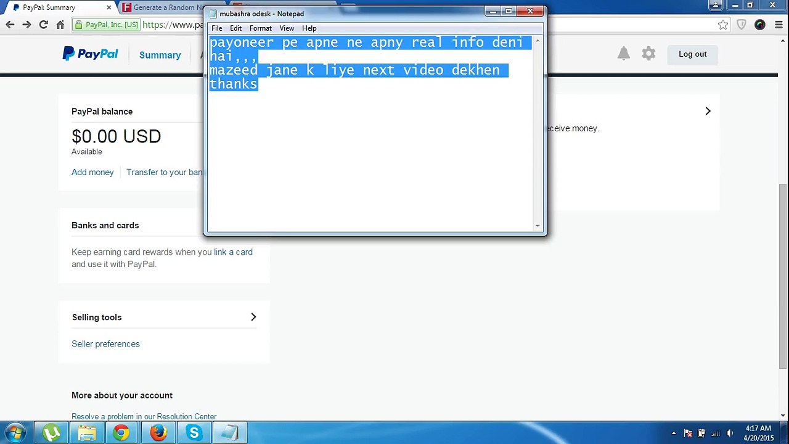Focus the Chrome address bar URL
The height and width of the screenshot is (444, 789).
(x=173, y=25)
